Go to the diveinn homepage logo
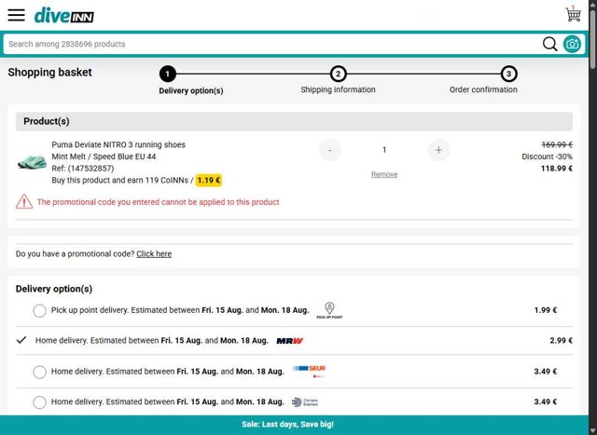Image resolution: width=597 pixels, height=435 pixels. pos(64,16)
